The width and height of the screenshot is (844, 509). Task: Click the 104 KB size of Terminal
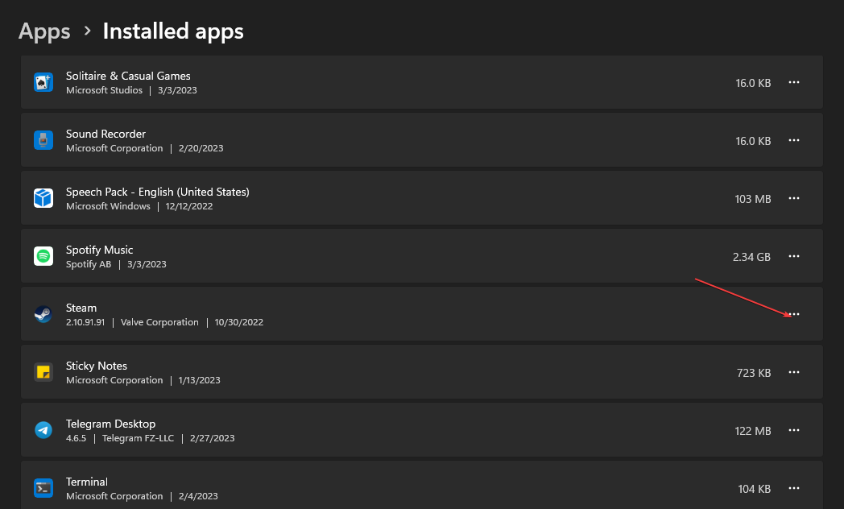754,489
